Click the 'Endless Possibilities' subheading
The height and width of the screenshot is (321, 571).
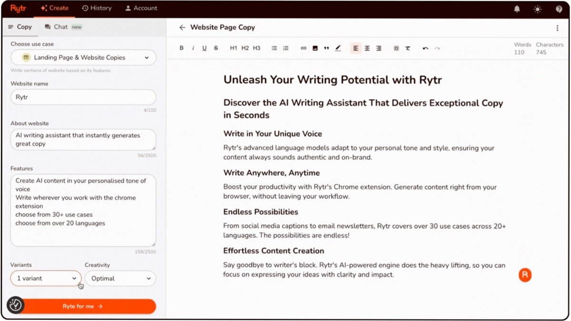261,212
